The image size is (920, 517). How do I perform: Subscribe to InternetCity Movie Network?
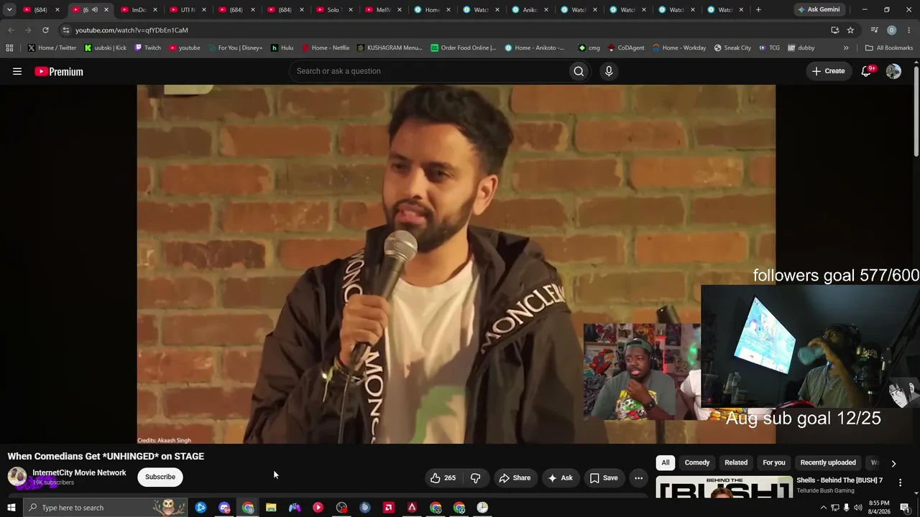160,477
